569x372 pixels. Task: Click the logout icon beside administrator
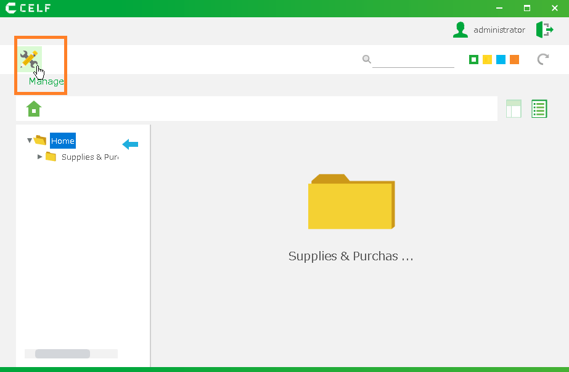pyautogui.click(x=544, y=30)
